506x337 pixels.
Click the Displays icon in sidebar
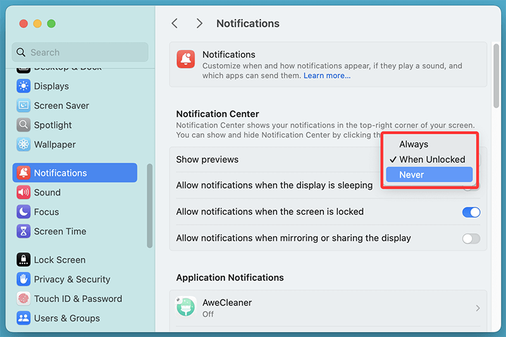click(23, 86)
